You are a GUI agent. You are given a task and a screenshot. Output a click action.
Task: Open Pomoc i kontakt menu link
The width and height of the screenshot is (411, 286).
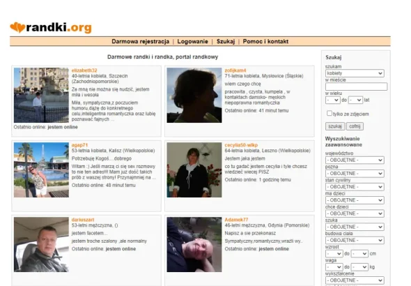pyautogui.click(x=265, y=41)
